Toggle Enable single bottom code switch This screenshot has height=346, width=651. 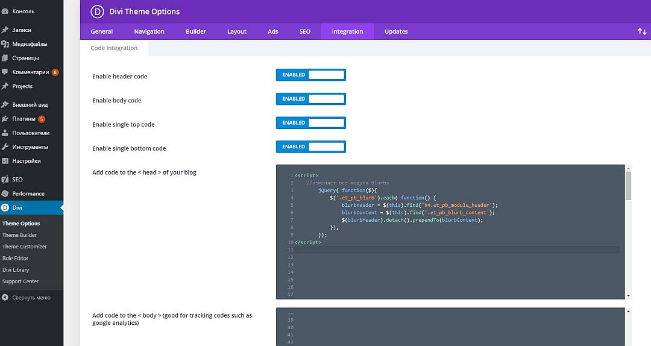311,146
